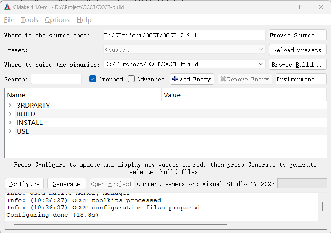Open the Tools menu
Screen dimensions: 331x233
pos(30,20)
